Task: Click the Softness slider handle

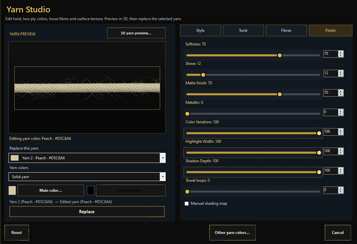Action: click(x=280, y=55)
